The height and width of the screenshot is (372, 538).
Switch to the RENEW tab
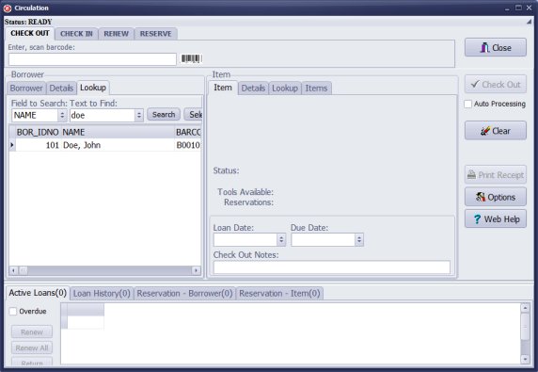pos(117,34)
